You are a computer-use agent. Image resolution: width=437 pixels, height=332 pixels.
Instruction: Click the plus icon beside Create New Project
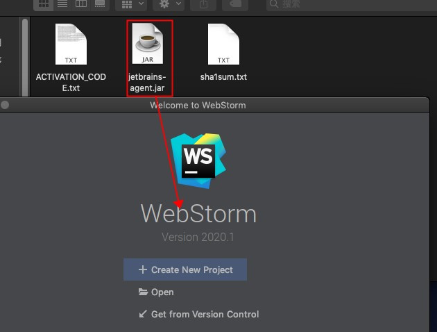tap(143, 269)
